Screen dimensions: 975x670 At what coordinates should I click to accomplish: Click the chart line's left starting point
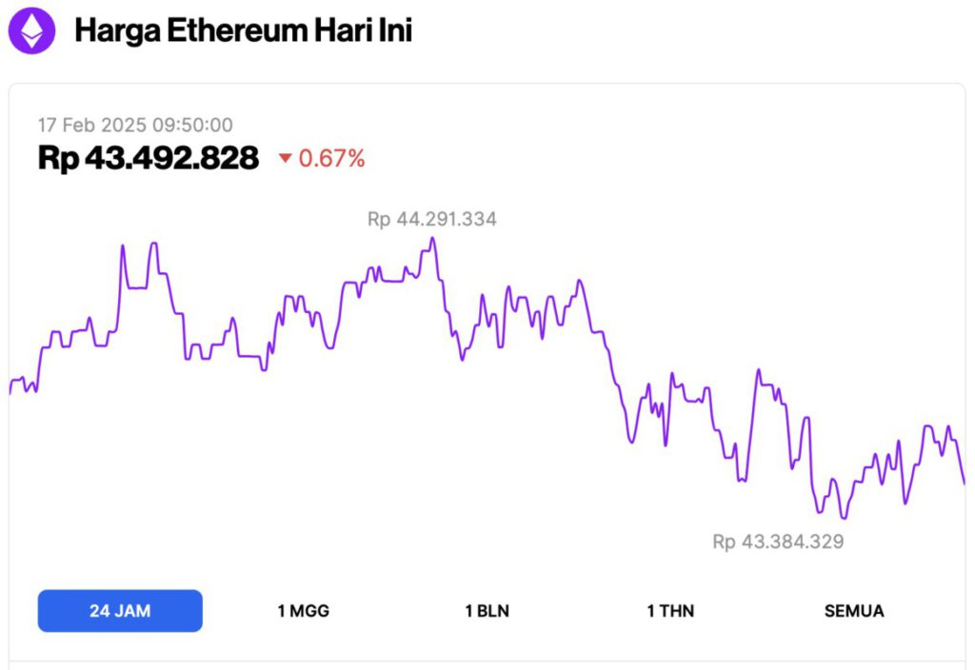[10, 390]
